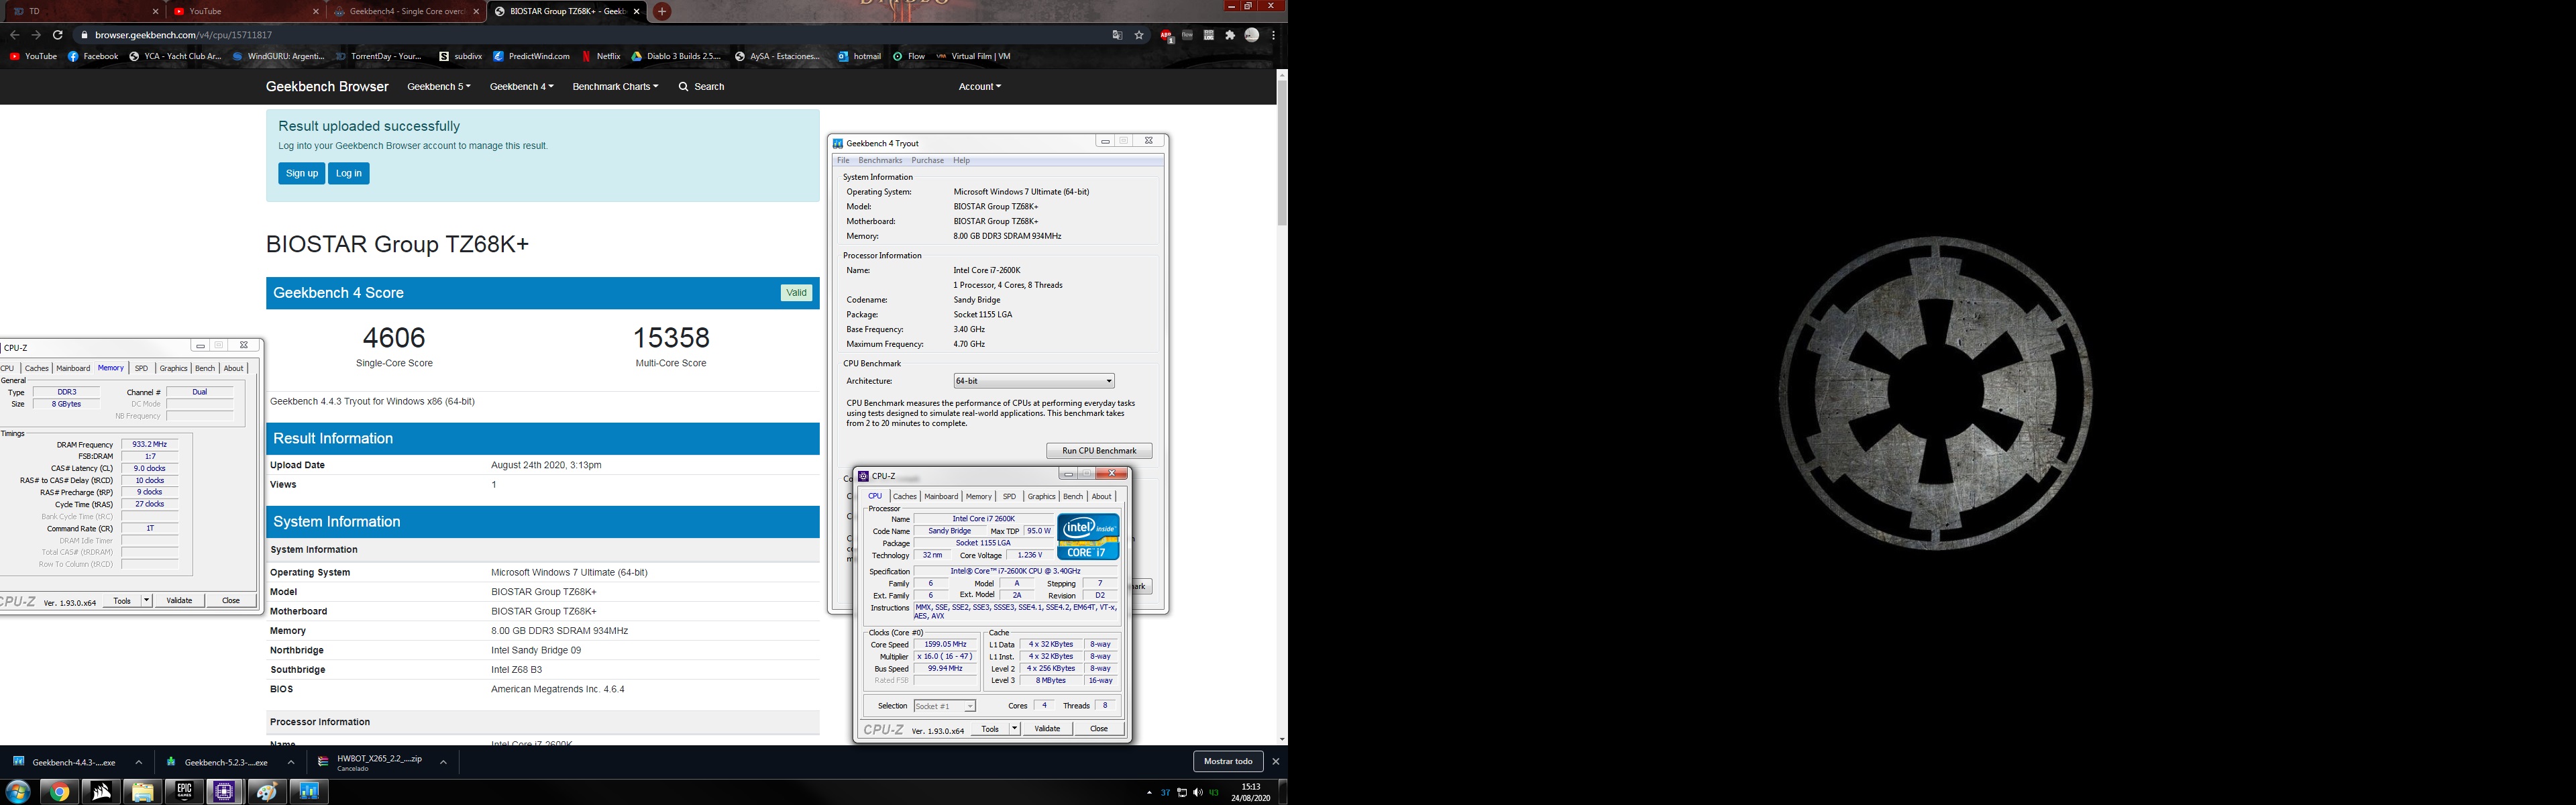Open the subdivx bookmark

tap(461, 56)
